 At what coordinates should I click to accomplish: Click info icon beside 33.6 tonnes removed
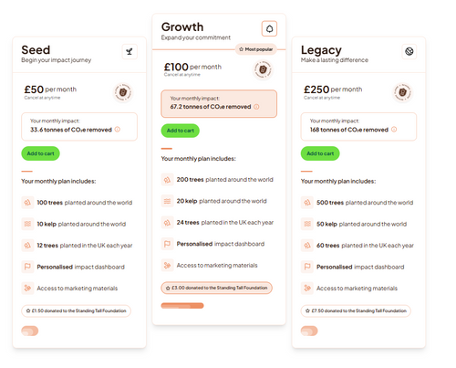coord(118,130)
